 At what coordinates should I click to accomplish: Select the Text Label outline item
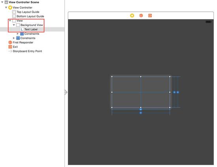tap(29, 29)
